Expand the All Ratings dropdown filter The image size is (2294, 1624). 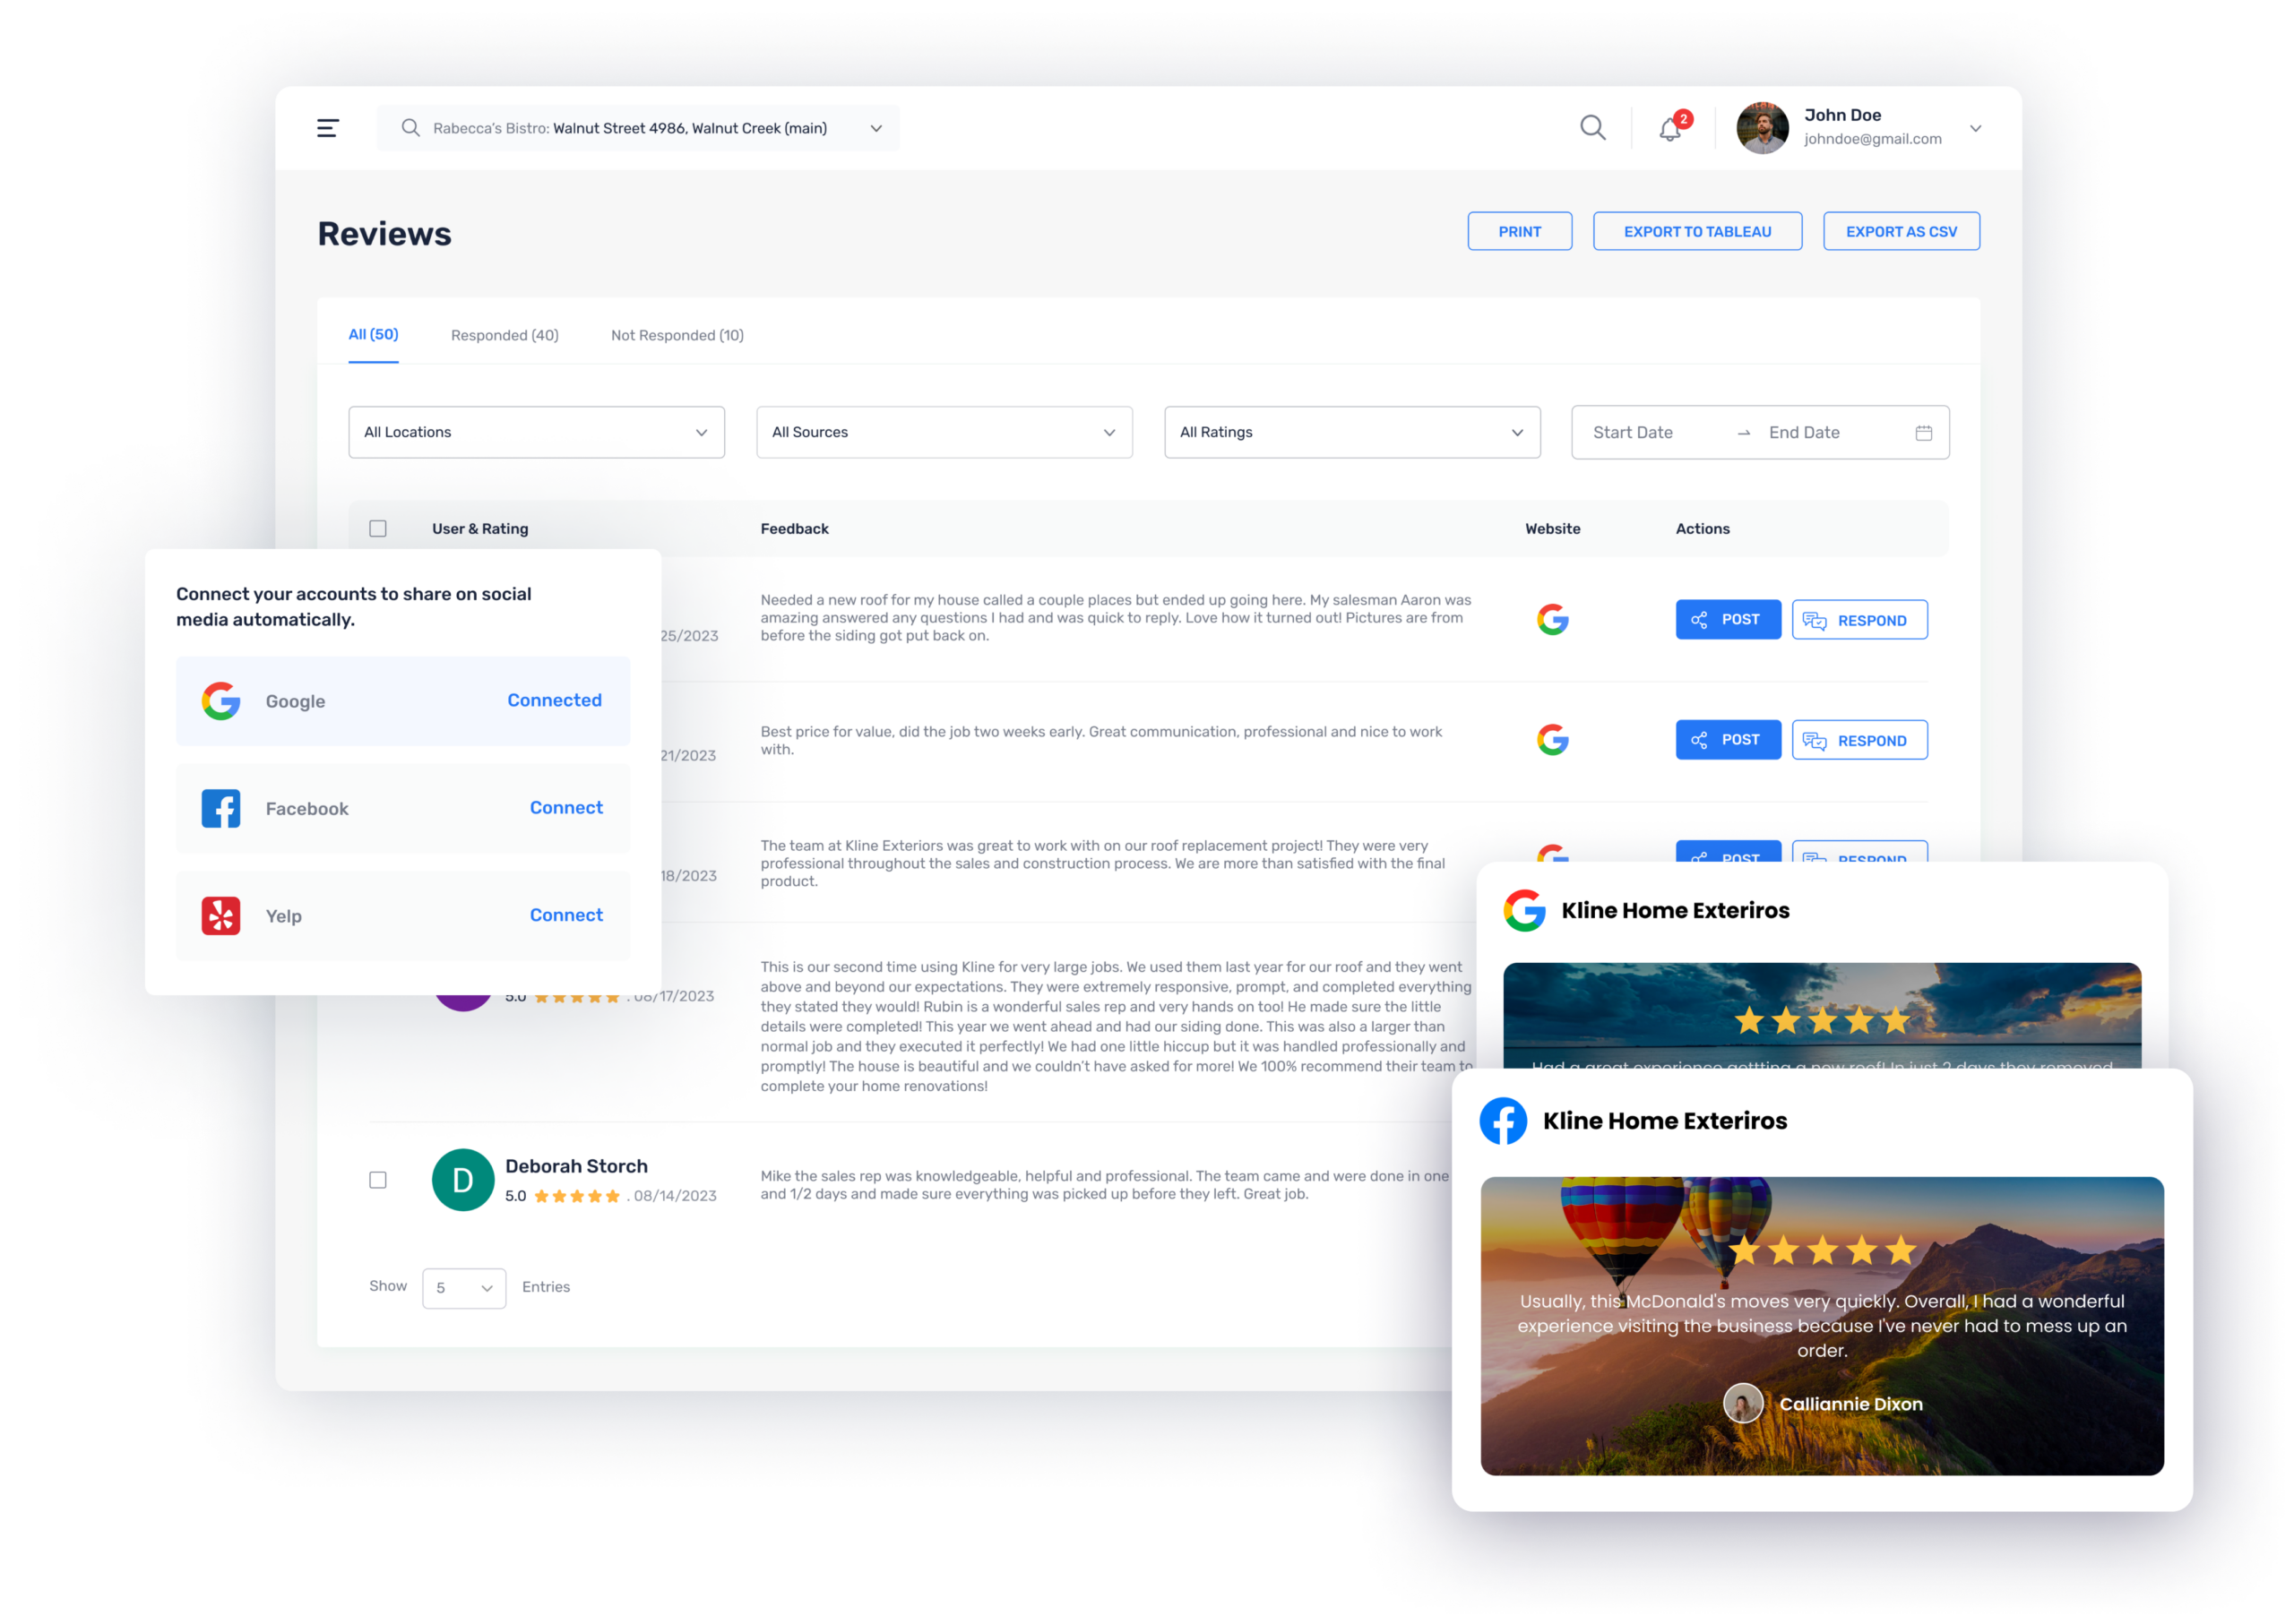point(1345,431)
